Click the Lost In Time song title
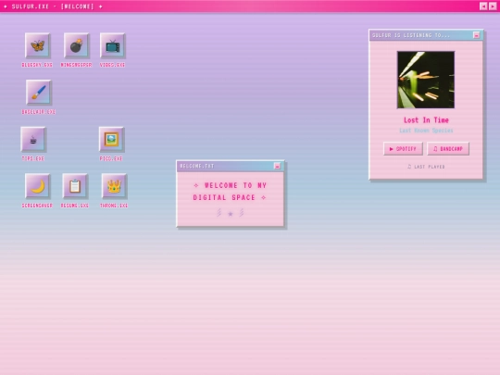This screenshot has width=500, height=375. [x=426, y=120]
